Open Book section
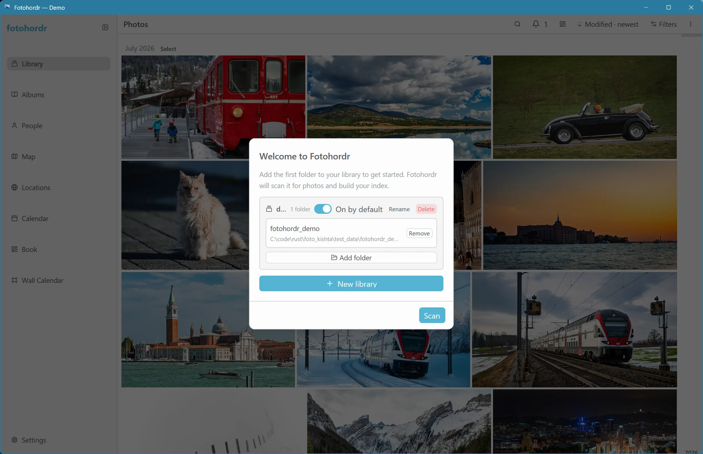The height and width of the screenshot is (454, 703). point(59,249)
